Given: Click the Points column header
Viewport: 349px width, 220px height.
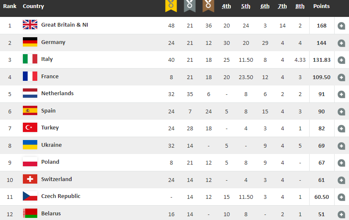Looking at the screenshot, I should pyautogui.click(x=321, y=6).
